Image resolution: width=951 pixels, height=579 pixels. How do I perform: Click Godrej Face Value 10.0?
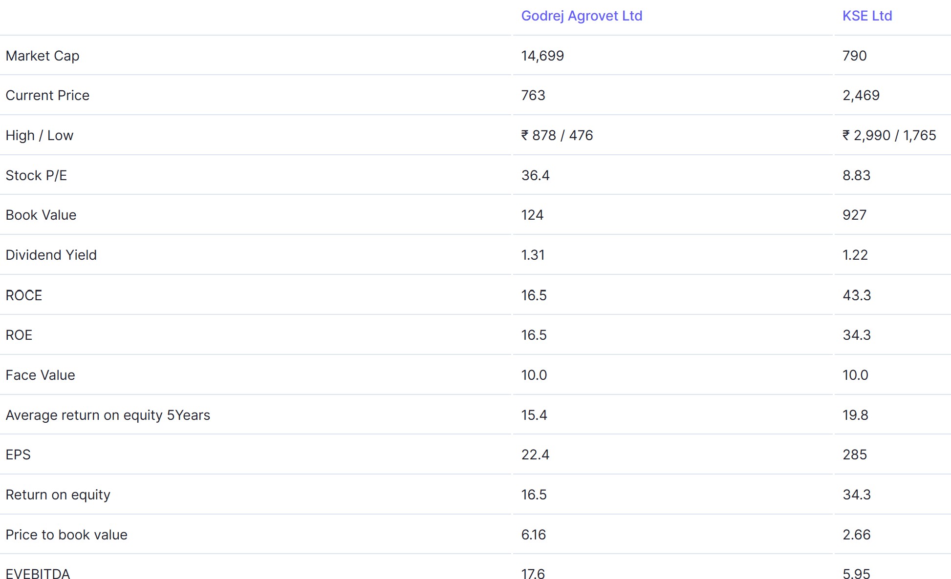pos(534,375)
